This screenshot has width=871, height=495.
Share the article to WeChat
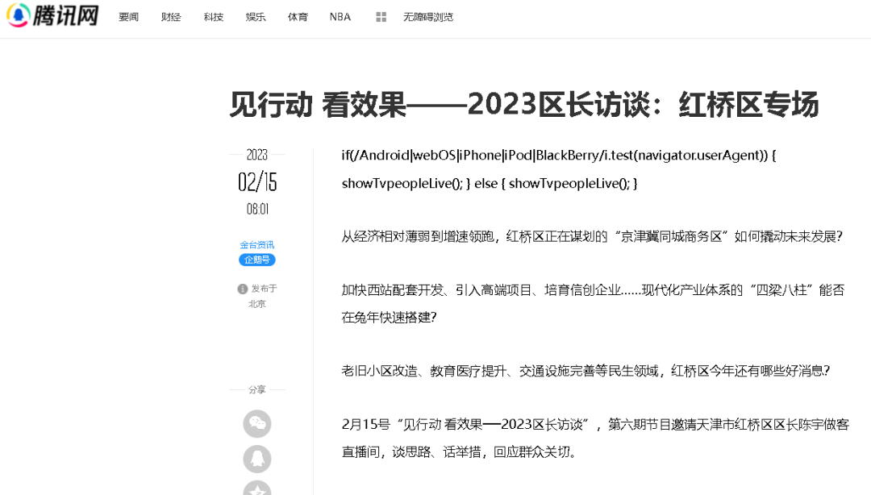coord(256,423)
